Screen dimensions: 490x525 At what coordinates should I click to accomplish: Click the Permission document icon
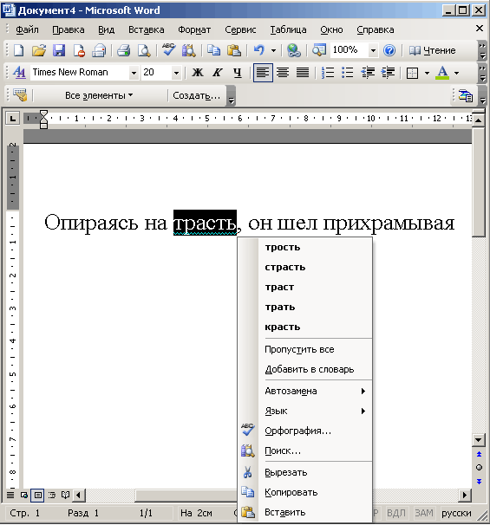click(79, 50)
